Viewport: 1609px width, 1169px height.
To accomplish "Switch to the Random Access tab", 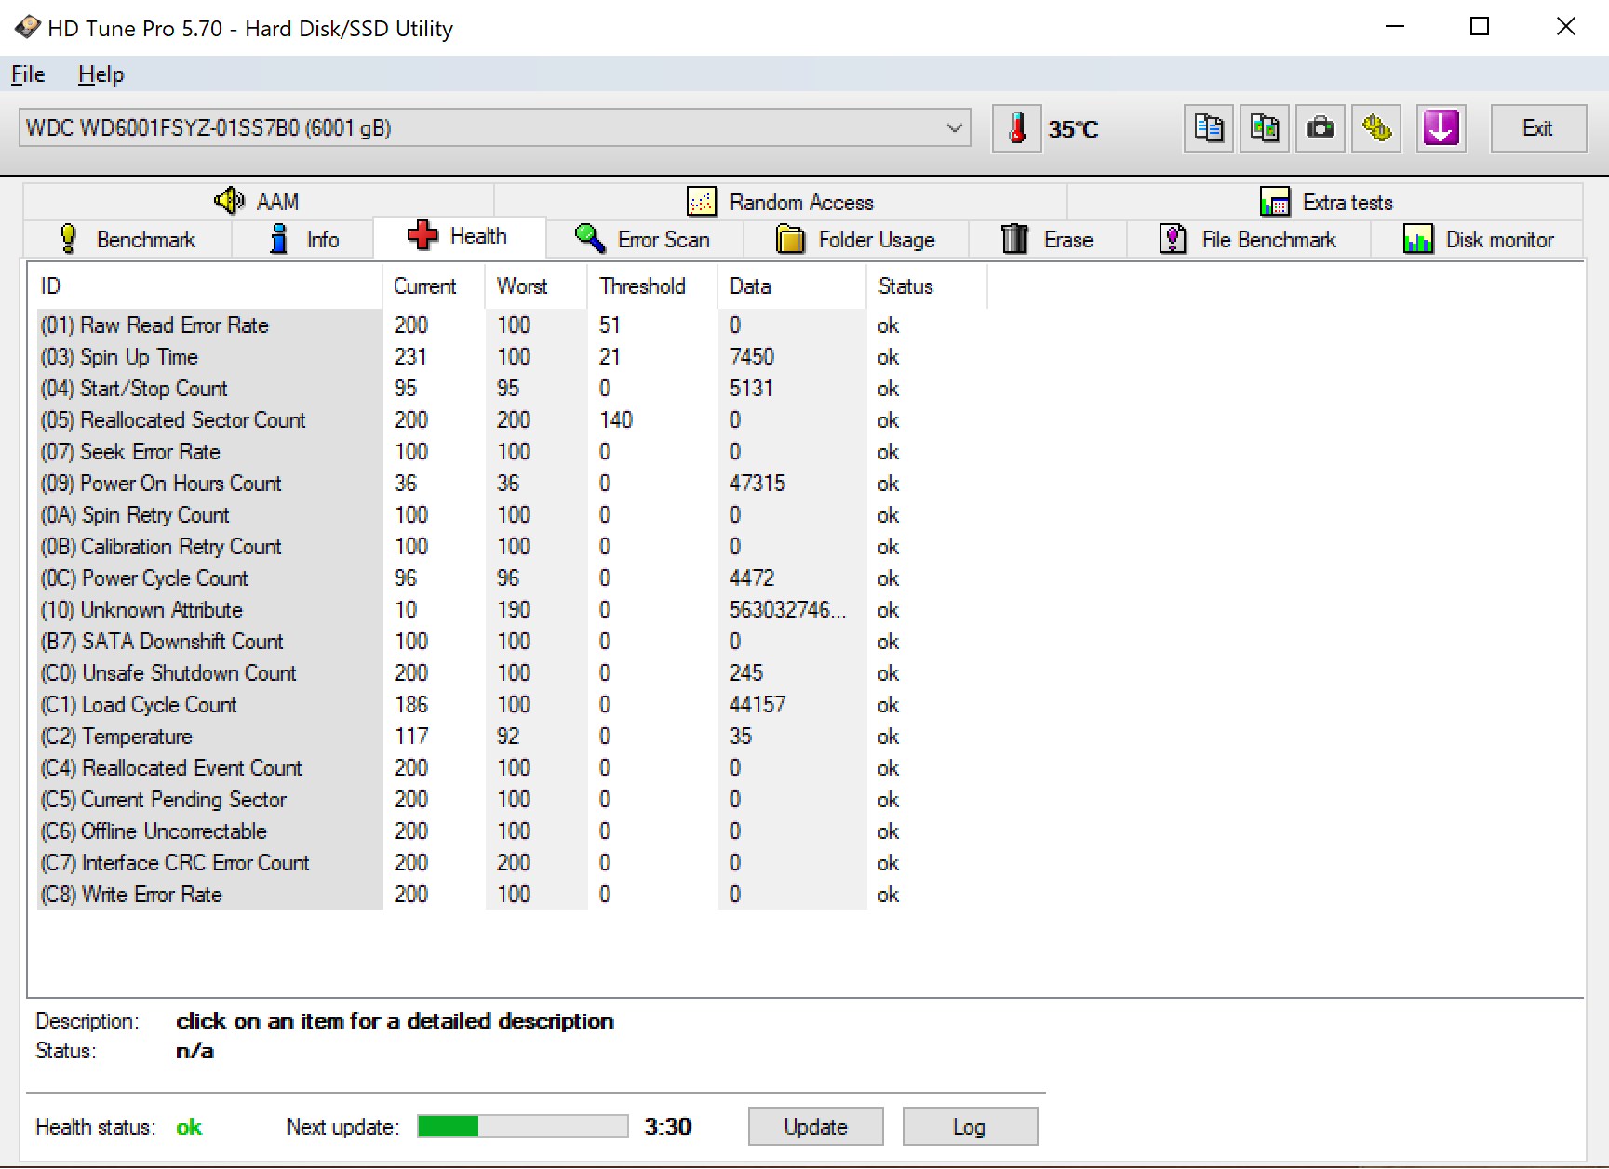I will [781, 202].
